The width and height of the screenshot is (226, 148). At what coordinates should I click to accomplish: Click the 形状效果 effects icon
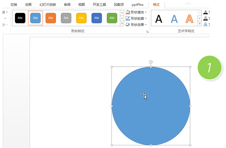[128, 25]
